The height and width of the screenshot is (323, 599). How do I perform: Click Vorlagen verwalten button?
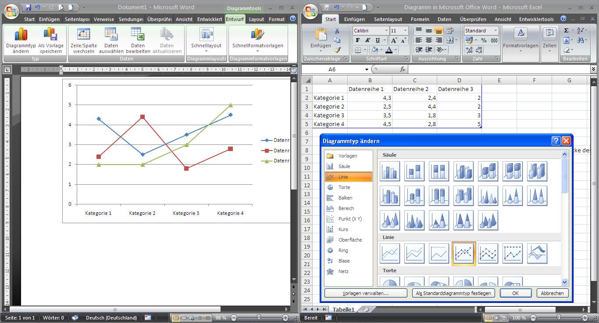[366, 293]
